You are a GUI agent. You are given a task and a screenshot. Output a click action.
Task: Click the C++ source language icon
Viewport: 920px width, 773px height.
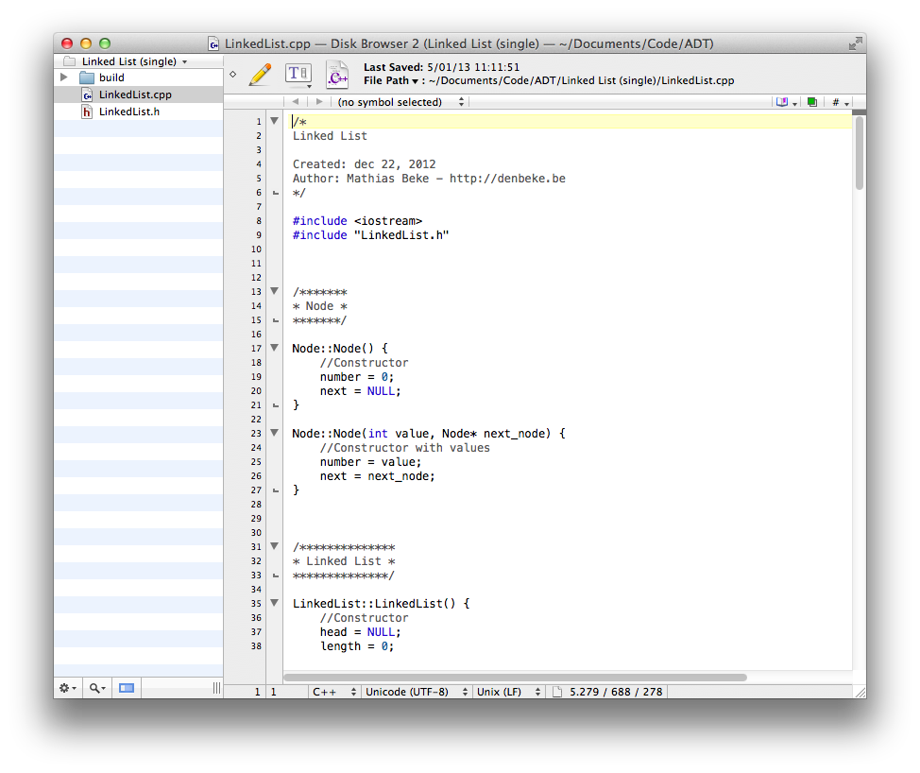(337, 75)
